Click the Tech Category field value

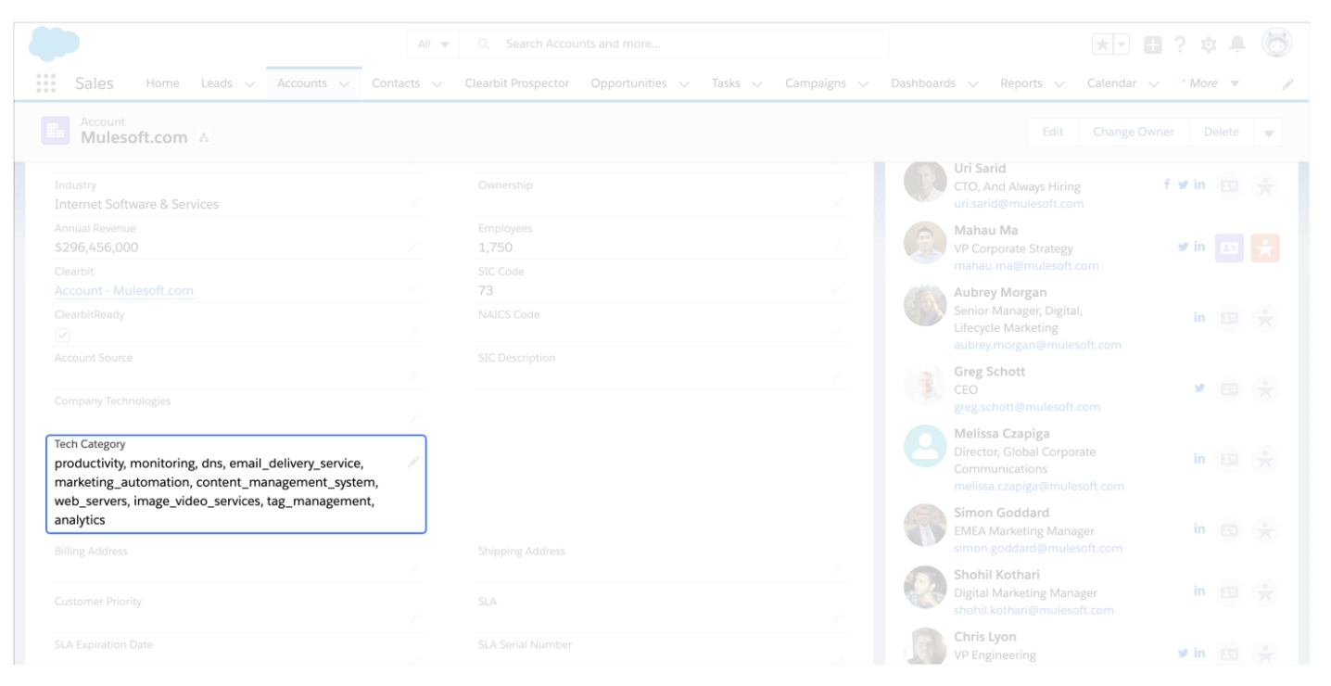[216, 490]
